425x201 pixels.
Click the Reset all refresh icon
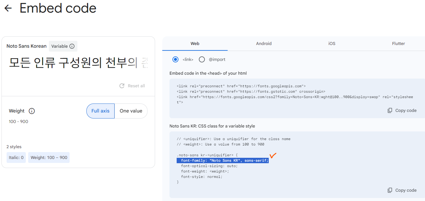(122, 86)
